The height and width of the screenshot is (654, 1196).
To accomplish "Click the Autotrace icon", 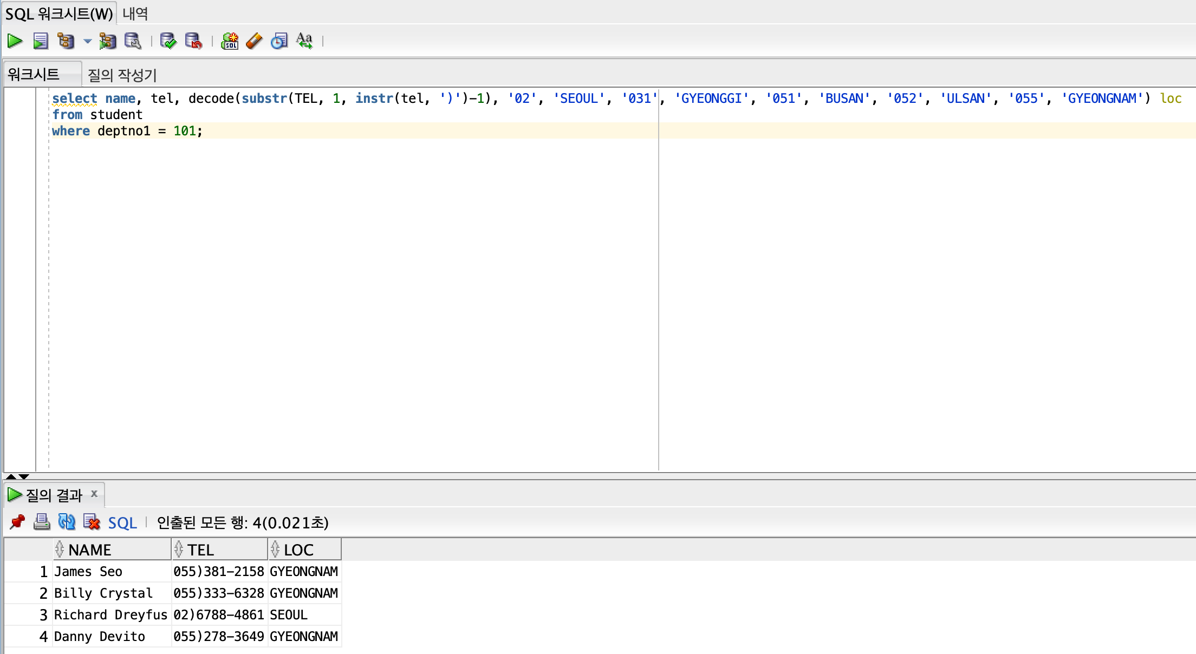I will click(107, 41).
